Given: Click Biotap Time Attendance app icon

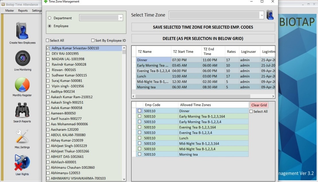Looking at the screenshot, I should coord(3,4).
